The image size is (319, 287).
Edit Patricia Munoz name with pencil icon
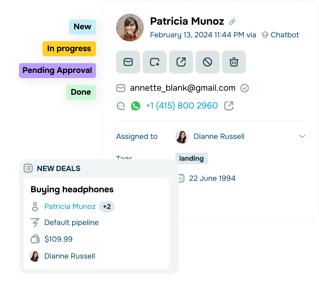click(232, 22)
